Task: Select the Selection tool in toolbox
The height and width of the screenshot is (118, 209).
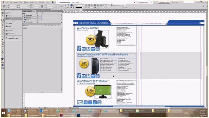Action: (x=3, y=13)
